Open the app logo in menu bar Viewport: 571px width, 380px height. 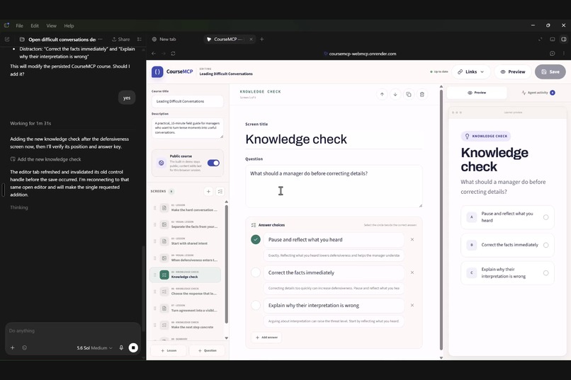(x=6, y=25)
